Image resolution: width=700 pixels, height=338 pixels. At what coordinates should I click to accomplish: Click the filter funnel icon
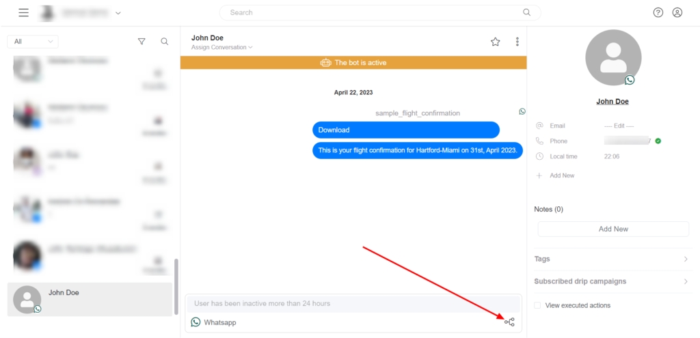(x=142, y=42)
